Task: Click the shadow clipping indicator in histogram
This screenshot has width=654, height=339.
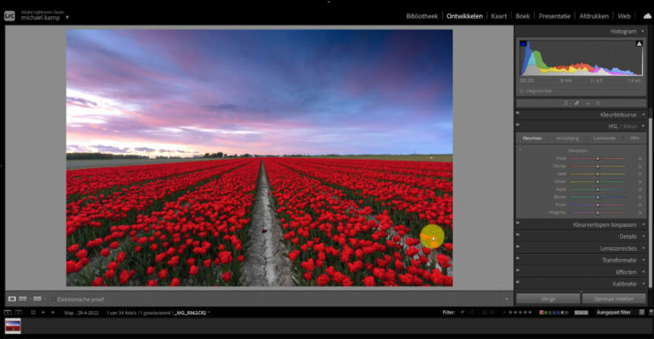Action: coord(523,43)
